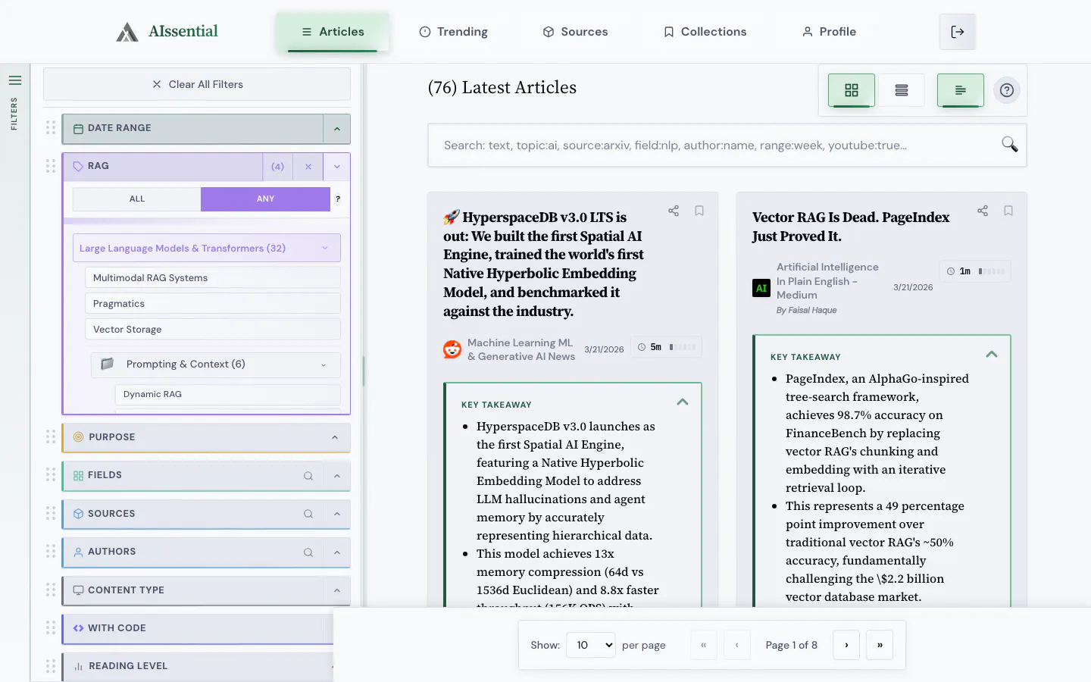1091x682 pixels.
Task: Select the Pragmatics tag
Action: point(213,304)
